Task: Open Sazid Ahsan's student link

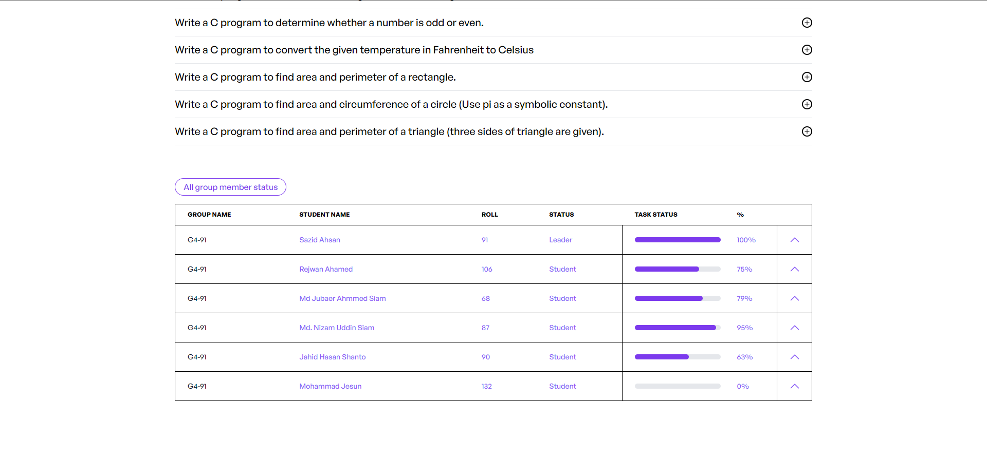Action: tap(320, 240)
